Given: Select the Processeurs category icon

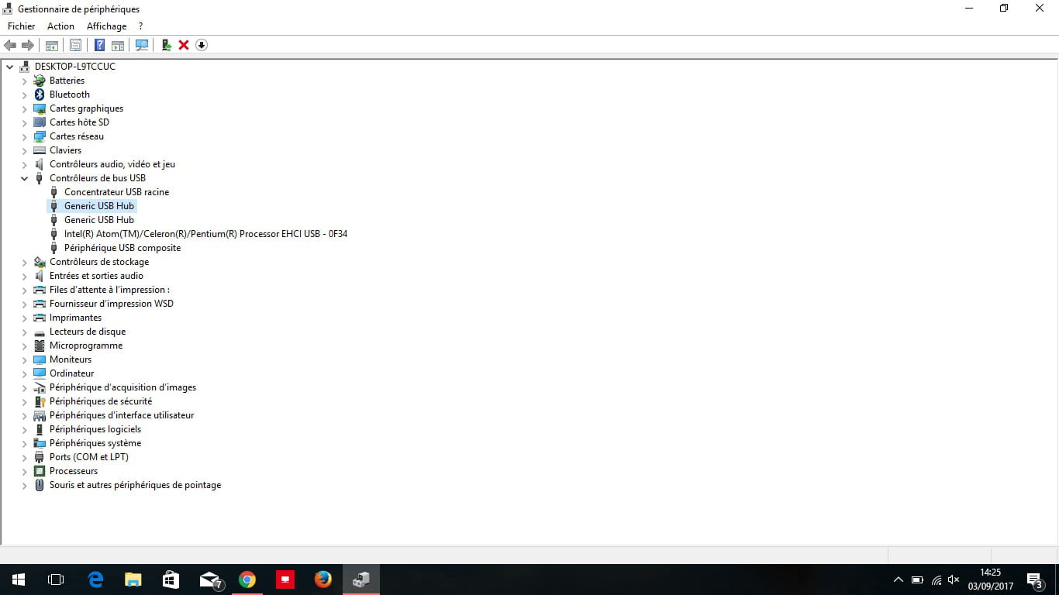Looking at the screenshot, I should point(40,471).
